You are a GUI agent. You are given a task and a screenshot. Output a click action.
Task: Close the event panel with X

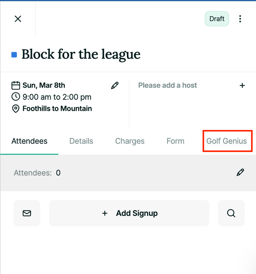18,19
